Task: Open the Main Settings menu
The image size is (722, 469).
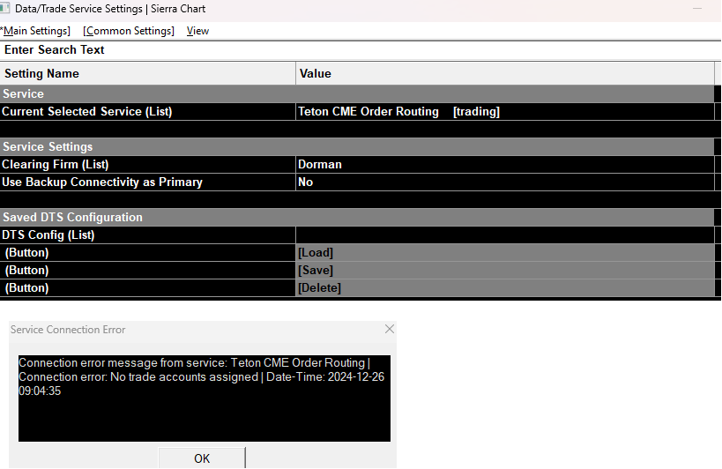Action: [35, 31]
